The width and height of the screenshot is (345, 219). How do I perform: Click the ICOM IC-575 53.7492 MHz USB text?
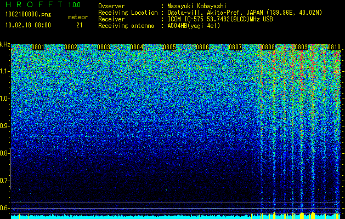coord(220,19)
